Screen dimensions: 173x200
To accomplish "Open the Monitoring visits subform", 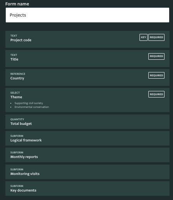I will [87, 172].
